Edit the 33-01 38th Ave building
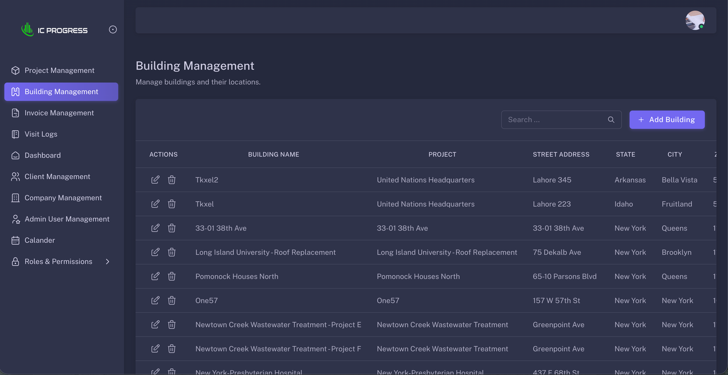 pos(155,228)
